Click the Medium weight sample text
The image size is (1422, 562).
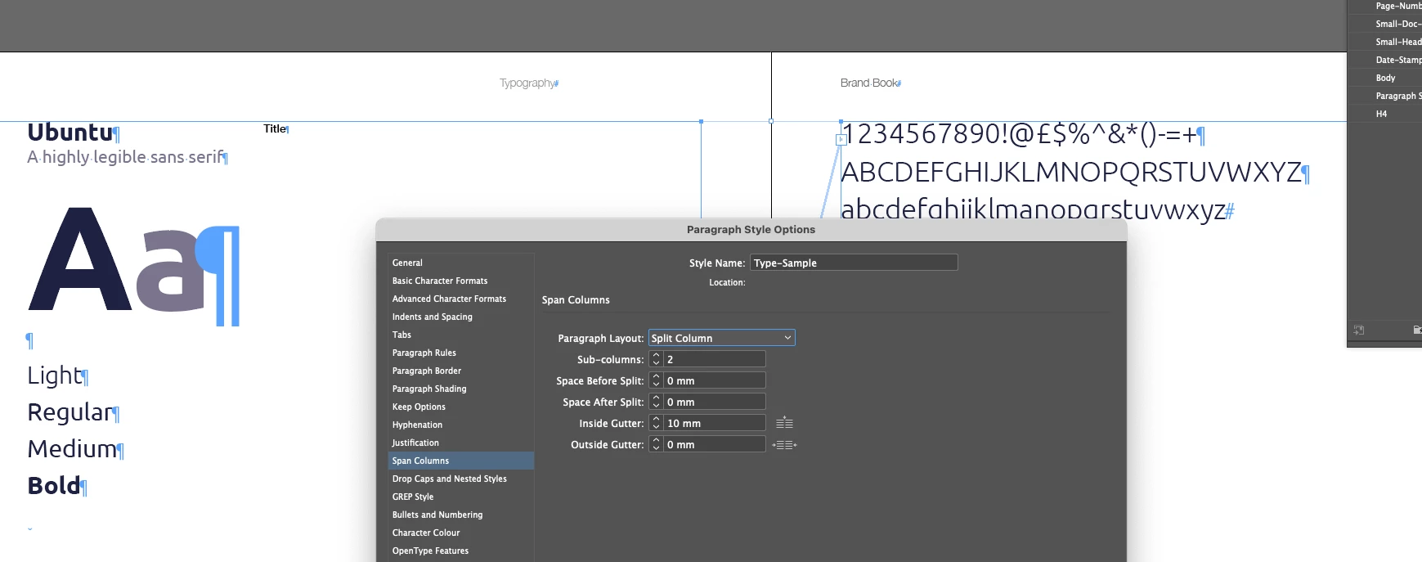point(72,449)
